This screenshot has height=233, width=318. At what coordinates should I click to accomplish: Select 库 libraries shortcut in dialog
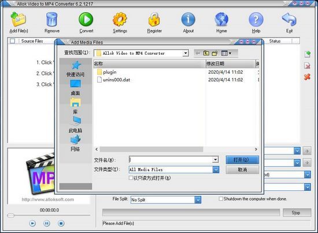tap(75, 106)
